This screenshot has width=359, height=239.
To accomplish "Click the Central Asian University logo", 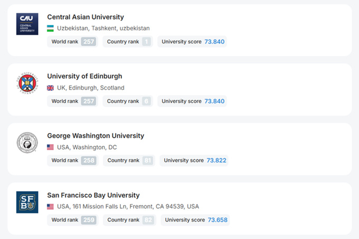I will (27, 24).
